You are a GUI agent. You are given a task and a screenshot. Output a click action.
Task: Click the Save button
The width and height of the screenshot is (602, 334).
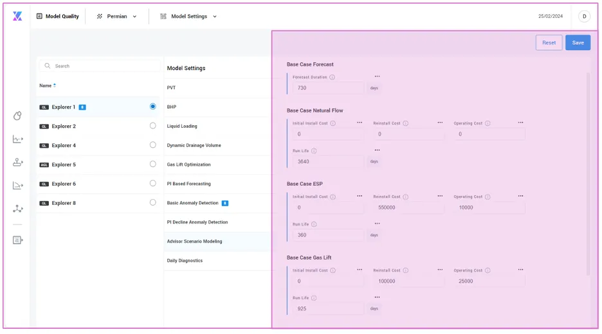point(578,42)
